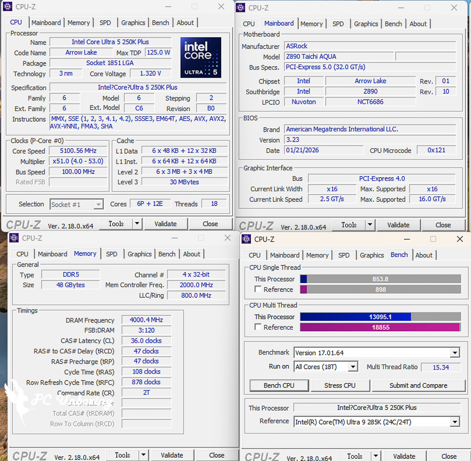Expand reference processor Ultra 9 285K dropdown

click(x=455, y=422)
